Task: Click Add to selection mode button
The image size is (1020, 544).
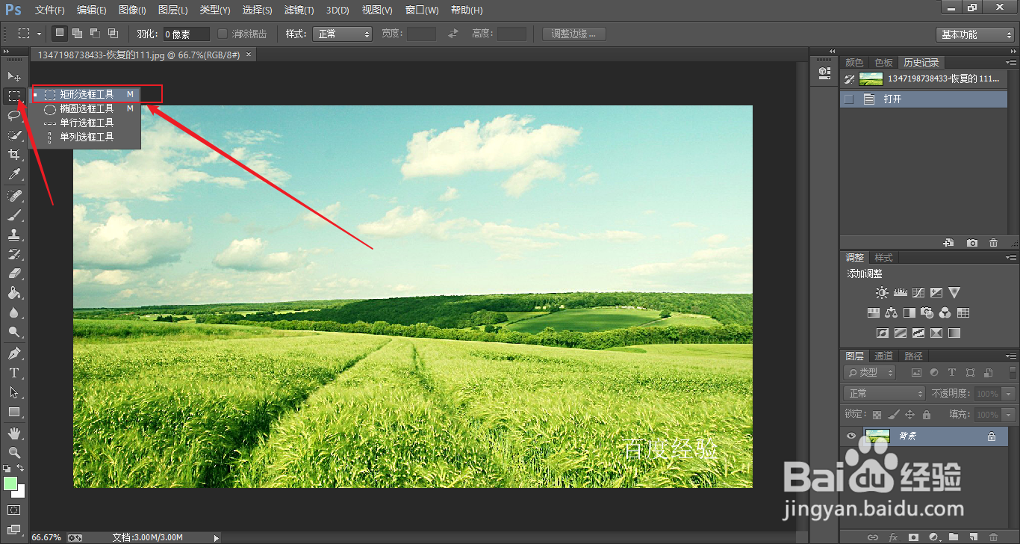Action: pos(78,34)
